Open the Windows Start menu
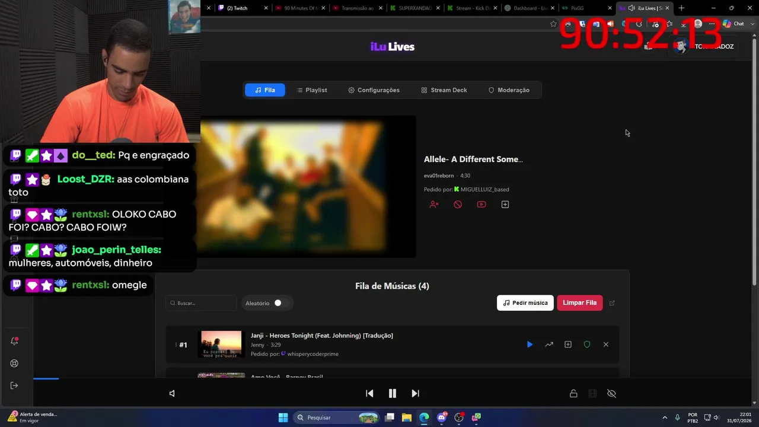The width and height of the screenshot is (759, 427). [283, 418]
